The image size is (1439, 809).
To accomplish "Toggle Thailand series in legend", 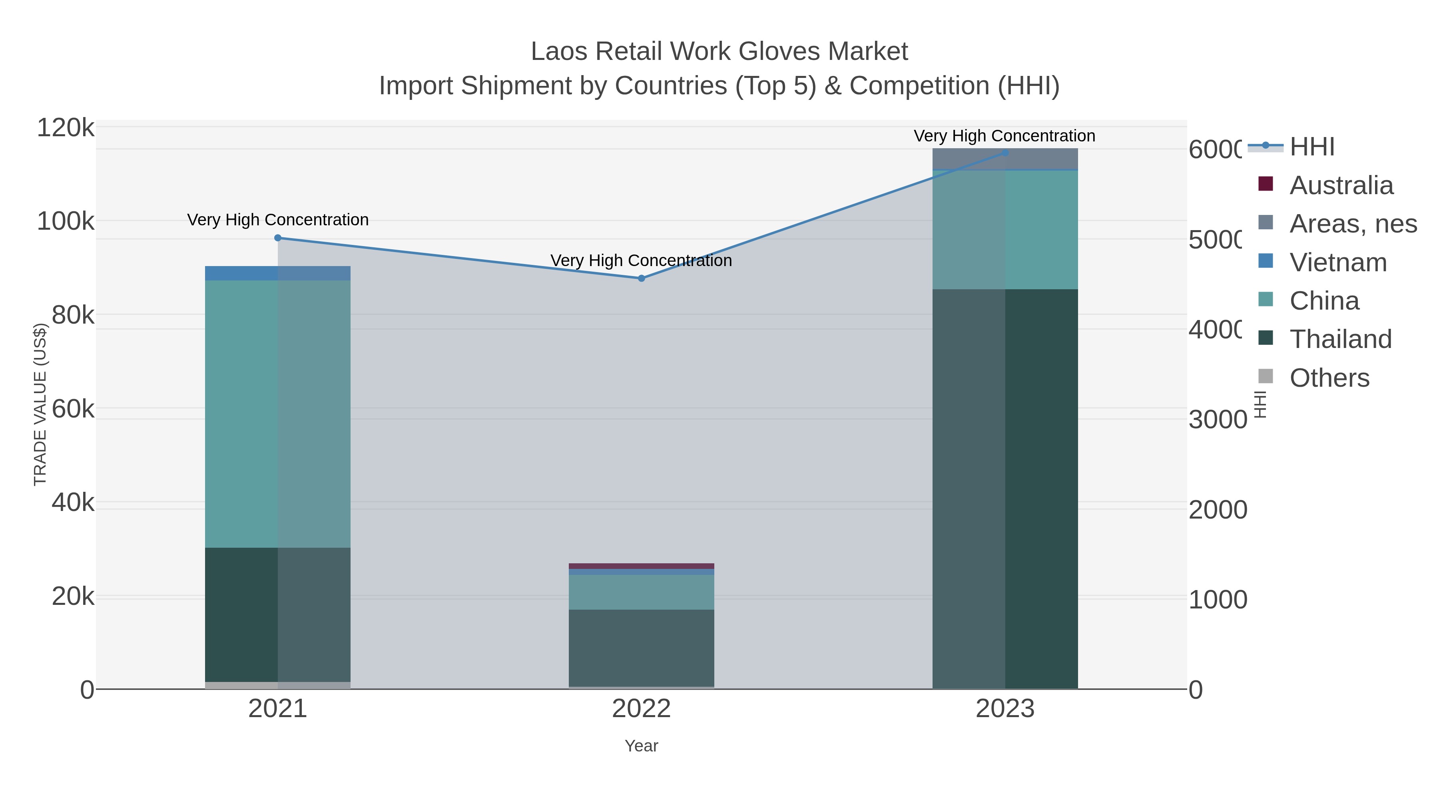I will click(x=1325, y=339).
